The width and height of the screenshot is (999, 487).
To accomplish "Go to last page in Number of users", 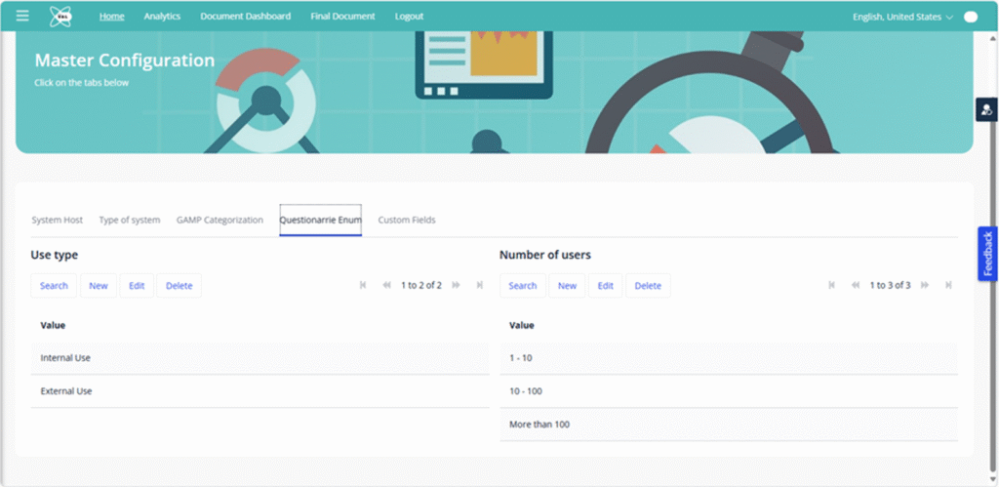I will (x=947, y=285).
